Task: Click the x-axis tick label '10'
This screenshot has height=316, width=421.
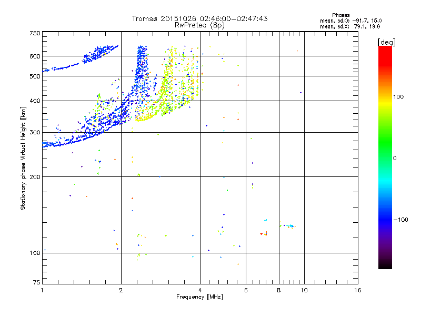Action: pyautogui.click(x=304, y=290)
